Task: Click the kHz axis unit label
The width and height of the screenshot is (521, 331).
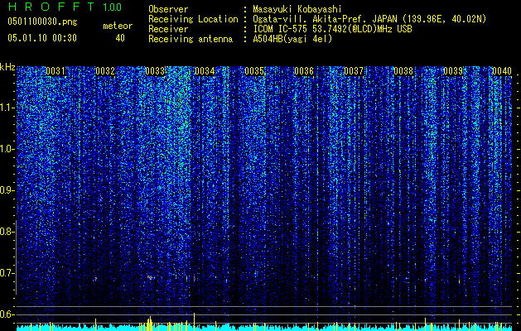Action: tap(7, 67)
